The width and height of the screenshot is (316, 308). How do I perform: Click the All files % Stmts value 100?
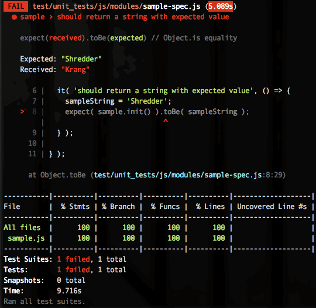click(84, 228)
